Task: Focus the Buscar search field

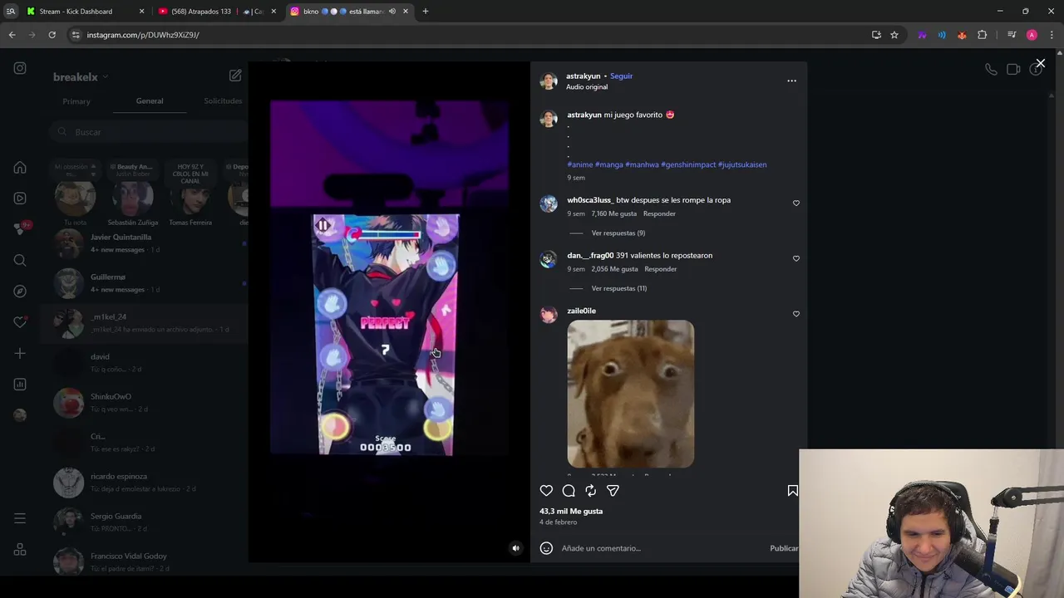Action: (150, 132)
